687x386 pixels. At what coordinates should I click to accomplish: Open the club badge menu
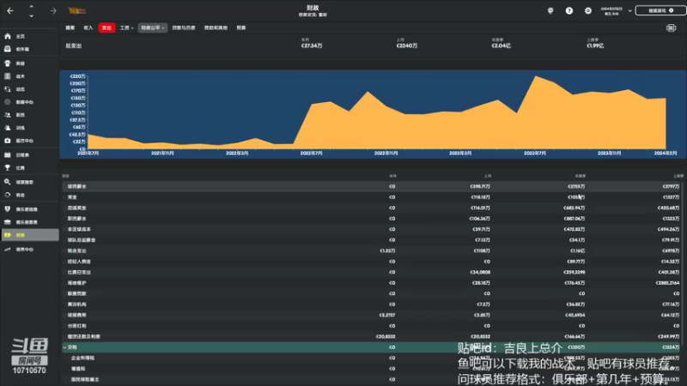click(x=76, y=10)
